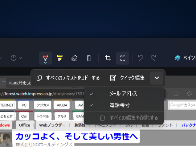Toggle the text actions tool
196x147 pixels.
[x=123, y=58]
